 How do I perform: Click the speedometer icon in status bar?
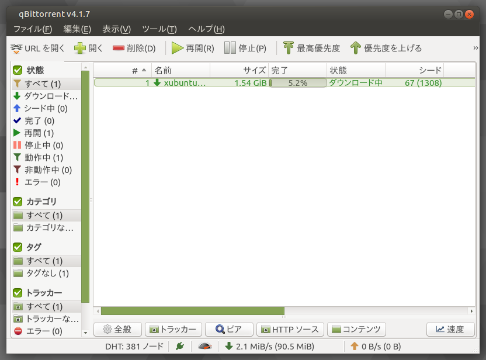click(204, 346)
